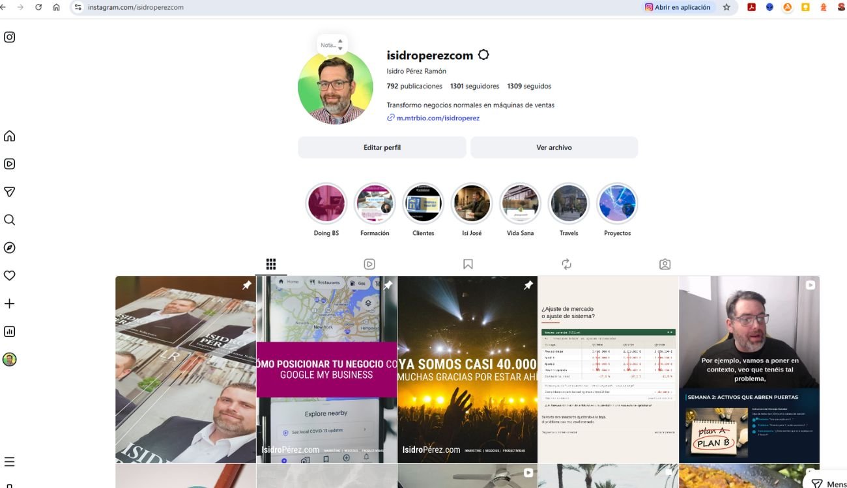847x488 pixels.
Task: Open settings gear next to isidroperezcom
Action: click(483, 55)
